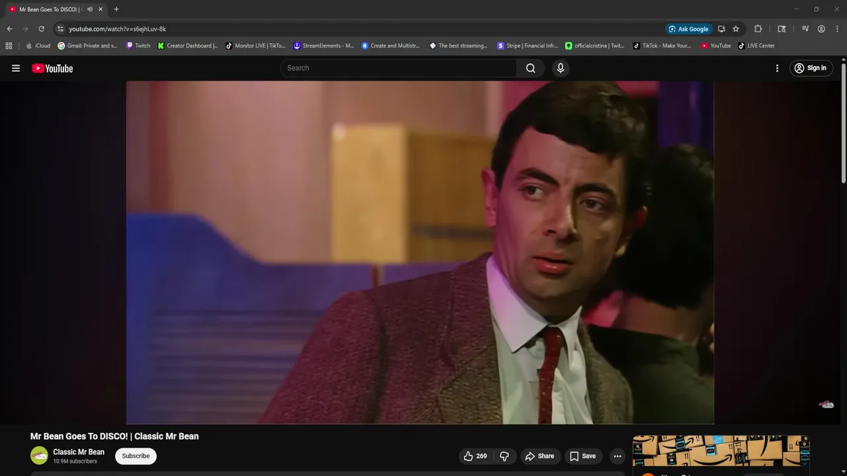Open a new browser tab
The width and height of the screenshot is (847, 476).
[x=116, y=9]
